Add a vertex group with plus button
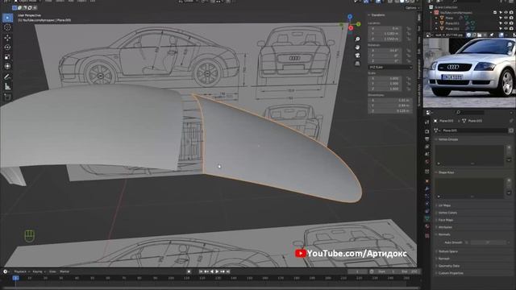Viewport: 516px width, 290px height. pyautogui.click(x=509, y=147)
